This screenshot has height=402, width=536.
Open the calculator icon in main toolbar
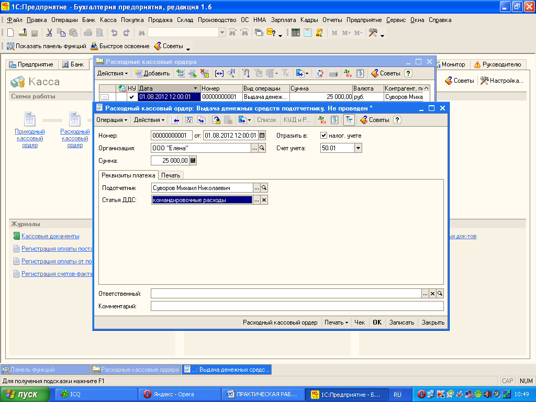tap(296, 33)
